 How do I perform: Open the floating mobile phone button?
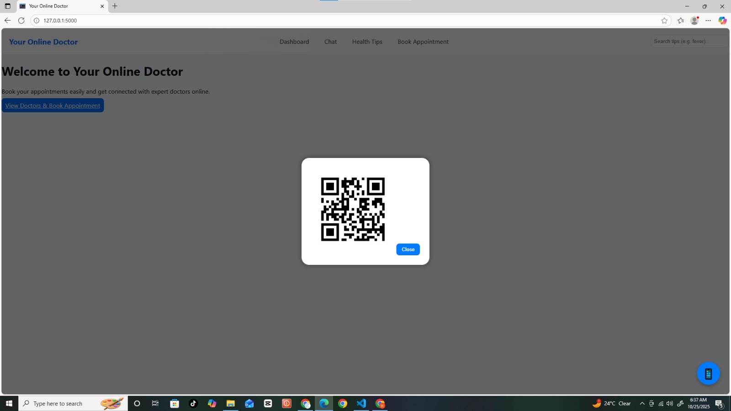pos(708,374)
